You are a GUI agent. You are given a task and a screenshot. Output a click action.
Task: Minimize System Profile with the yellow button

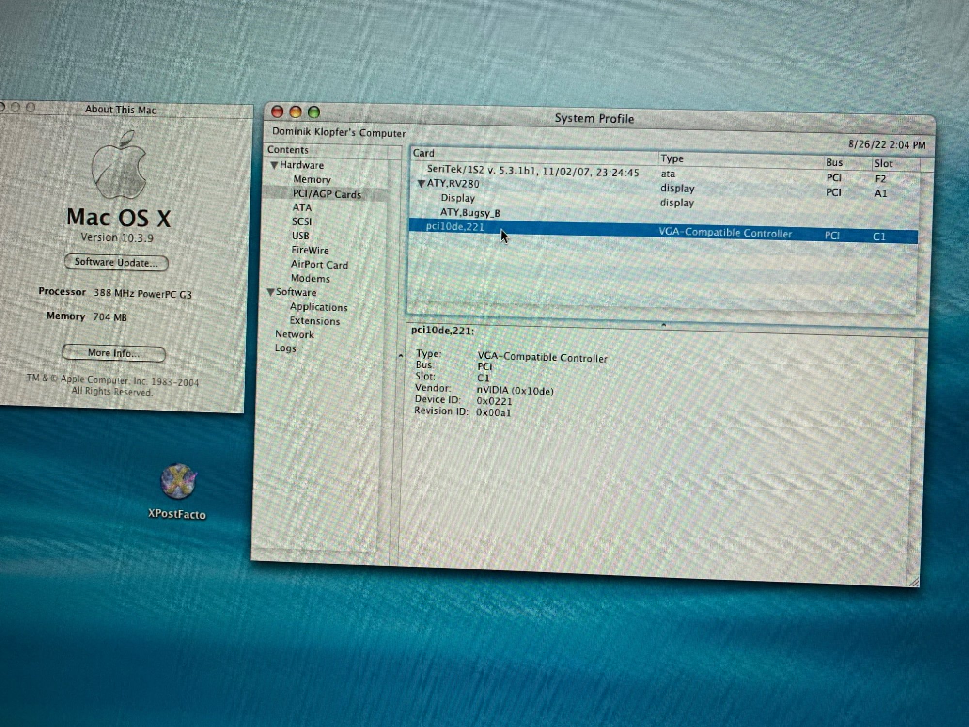click(296, 112)
